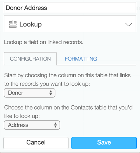Save the lookup field settings
Image resolution: width=140 pixels, height=153 pixels.
point(104,143)
